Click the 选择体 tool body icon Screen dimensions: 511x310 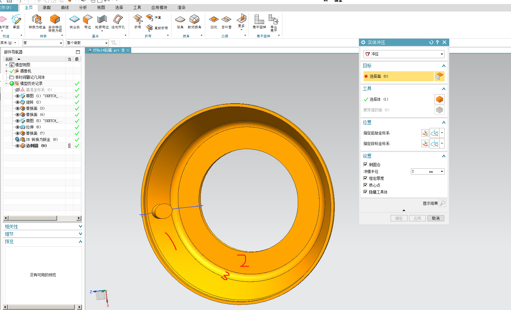(x=439, y=99)
